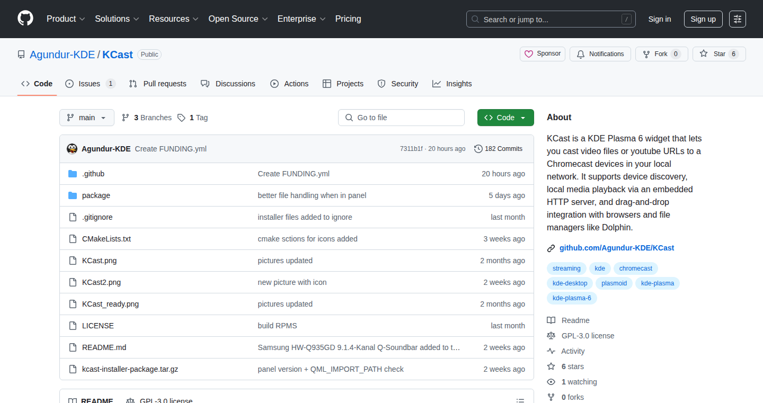763x403 pixels.
Task: Sign in to GitHub
Action: (660, 19)
